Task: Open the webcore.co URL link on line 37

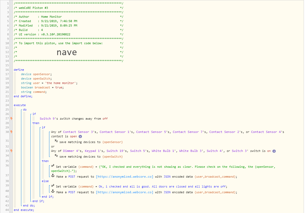Action: [x=124, y=177]
